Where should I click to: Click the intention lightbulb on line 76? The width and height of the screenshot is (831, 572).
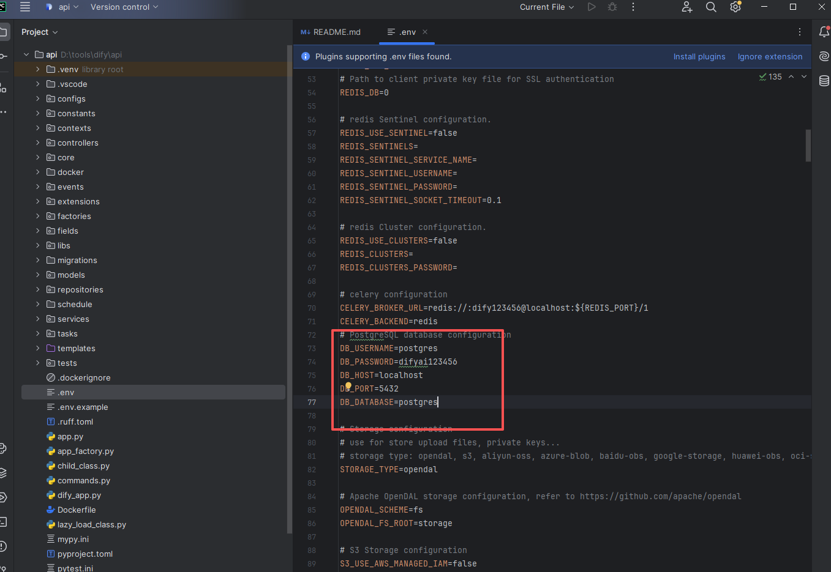tap(348, 386)
